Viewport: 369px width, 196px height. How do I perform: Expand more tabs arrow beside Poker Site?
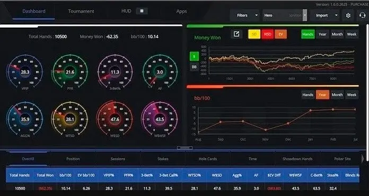pyautogui.click(x=363, y=159)
